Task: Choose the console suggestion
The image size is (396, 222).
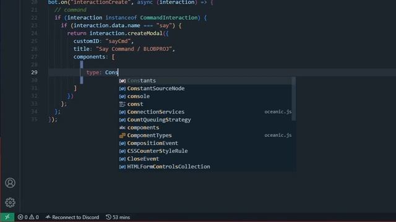Action: 205,96
